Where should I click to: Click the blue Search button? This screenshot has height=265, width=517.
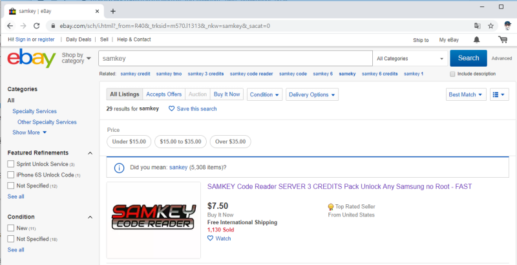pos(468,58)
